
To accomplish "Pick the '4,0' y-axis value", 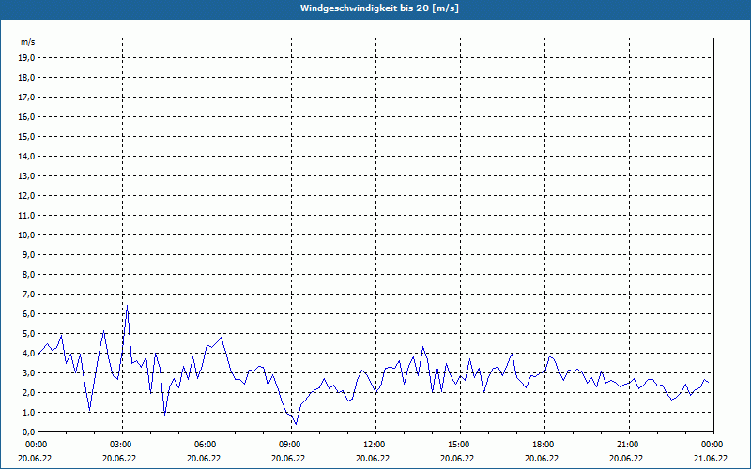I will tap(30, 354).
